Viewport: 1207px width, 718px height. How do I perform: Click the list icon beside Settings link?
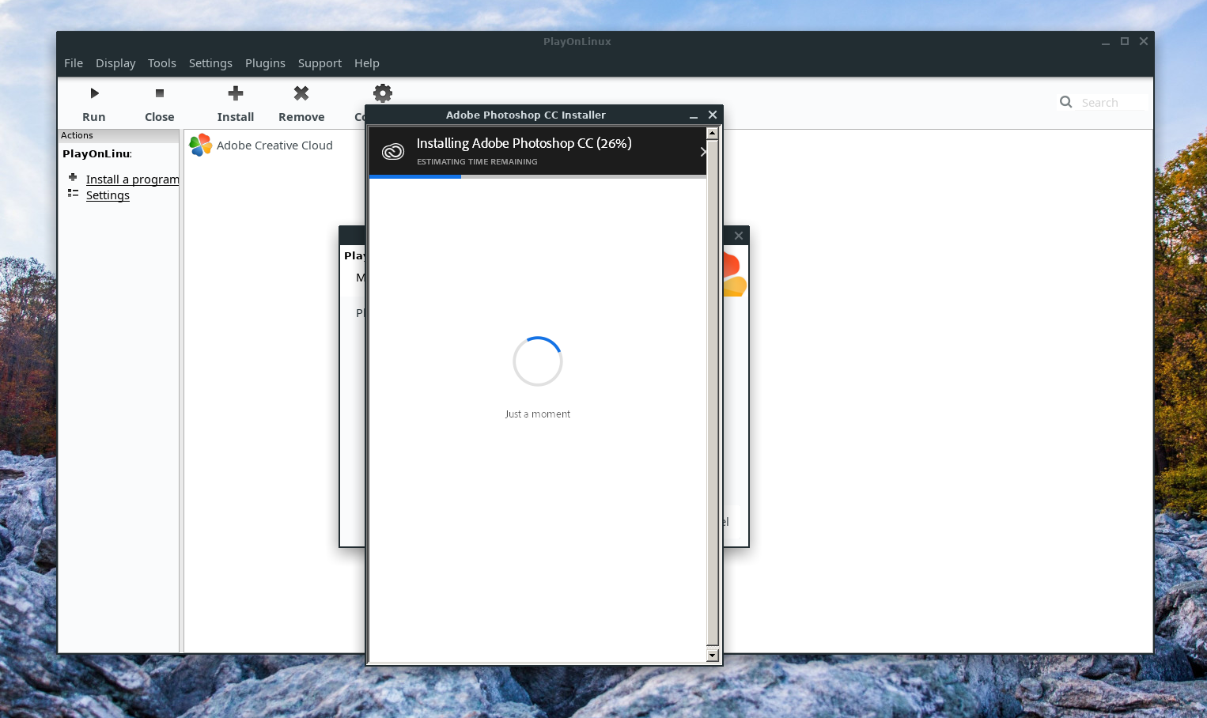(x=73, y=193)
